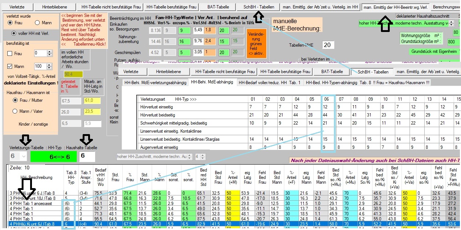Screen dimensions: 461x230
Task: Click the black arrow above Haushalts-Tabelle label
Action: coord(86,139)
